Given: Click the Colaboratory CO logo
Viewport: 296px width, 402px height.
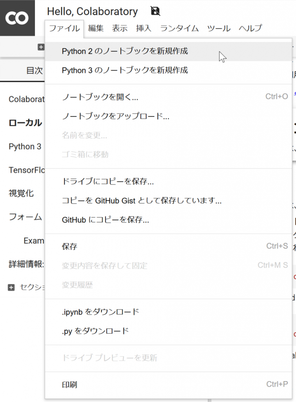Looking at the screenshot, I should pos(17,18).
